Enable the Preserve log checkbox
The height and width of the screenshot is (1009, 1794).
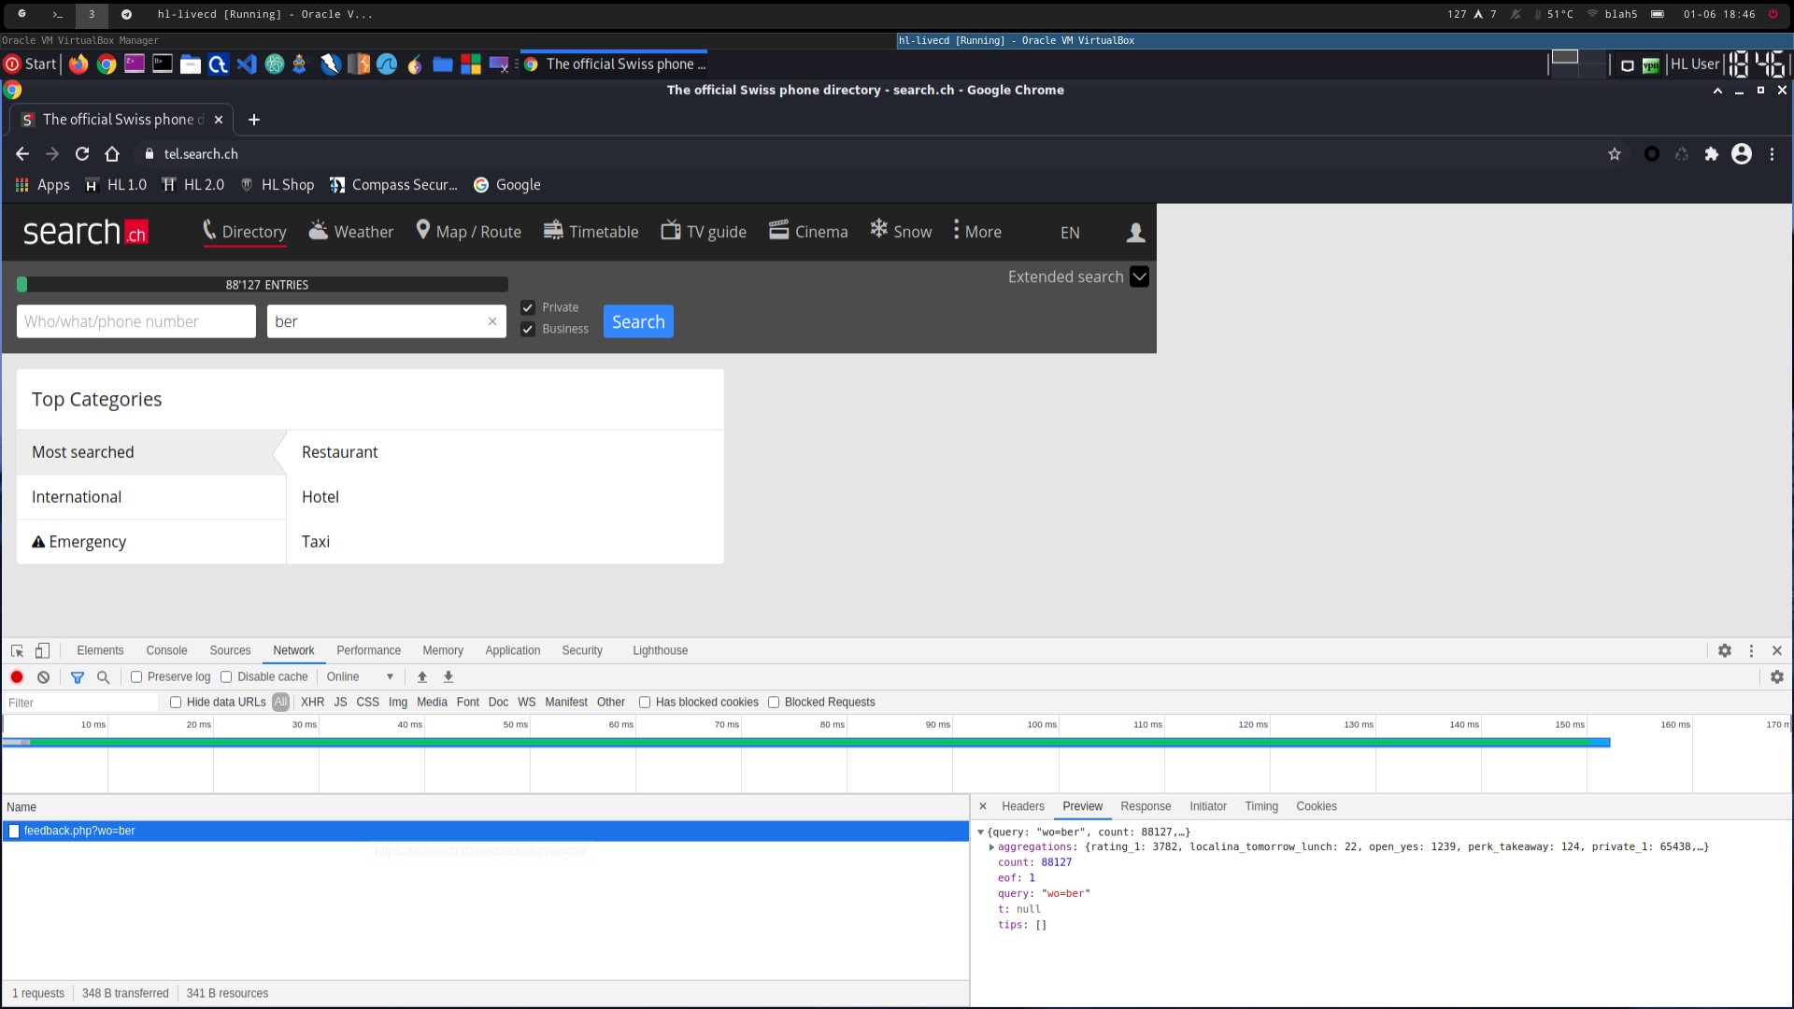click(x=136, y=677)
